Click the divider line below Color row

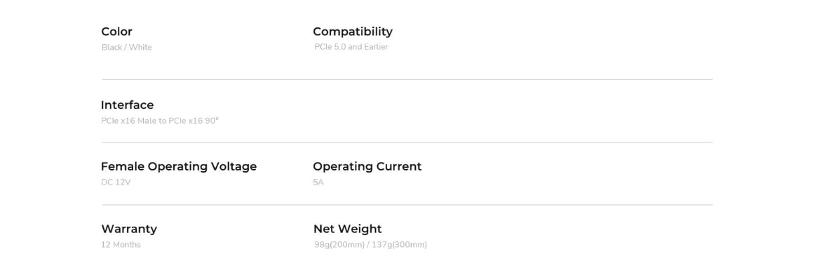click(407, 79)
